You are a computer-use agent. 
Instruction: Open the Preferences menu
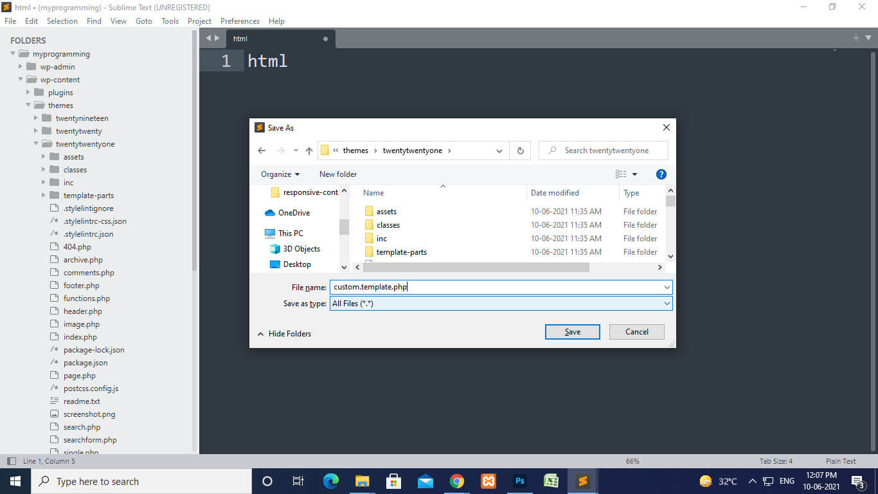tap(240, 21)
